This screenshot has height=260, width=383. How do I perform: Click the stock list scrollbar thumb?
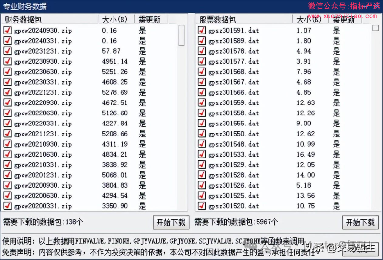tap(375, 28)
